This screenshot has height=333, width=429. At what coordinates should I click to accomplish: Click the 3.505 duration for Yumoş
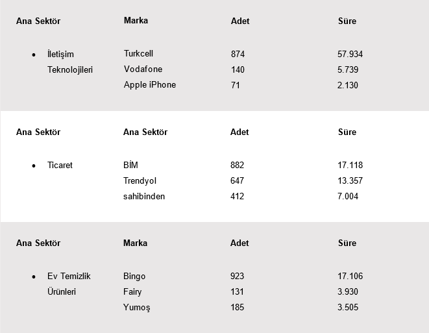[x=348, y=308]
